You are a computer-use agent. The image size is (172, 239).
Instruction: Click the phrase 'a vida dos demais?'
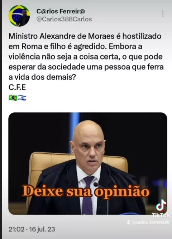click(42, 77)
